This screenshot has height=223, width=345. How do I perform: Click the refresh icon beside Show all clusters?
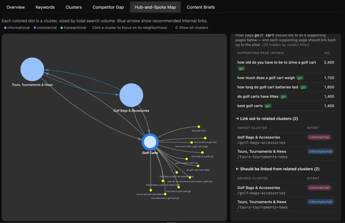click(x=177, y=28)
